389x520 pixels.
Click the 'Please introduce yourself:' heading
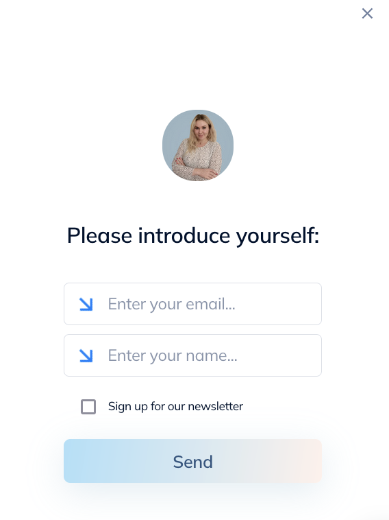pos(193,236)
